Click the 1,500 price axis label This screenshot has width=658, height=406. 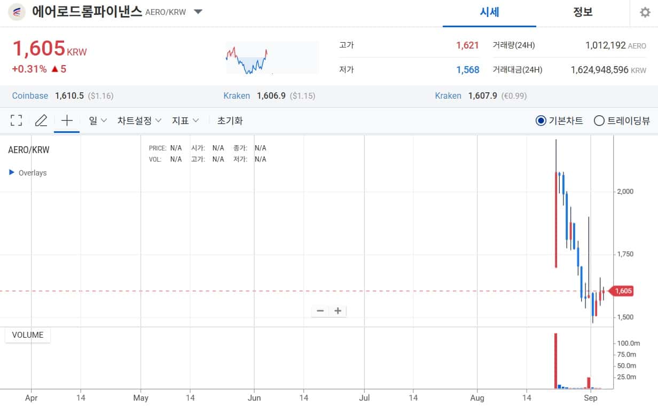tap(625, 317)
